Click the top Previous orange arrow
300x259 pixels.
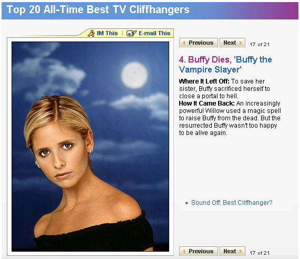(x=184, y=43)
